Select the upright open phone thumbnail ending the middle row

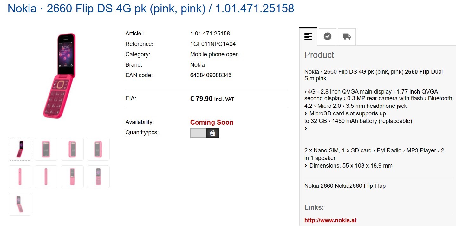coord(98,177)
